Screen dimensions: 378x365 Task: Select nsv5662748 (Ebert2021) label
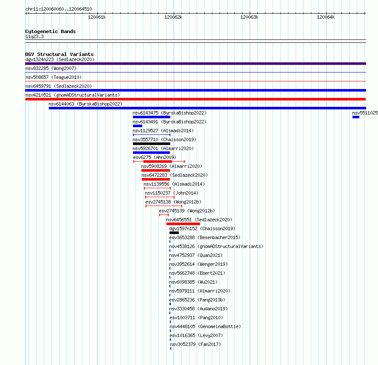[197, 273]
